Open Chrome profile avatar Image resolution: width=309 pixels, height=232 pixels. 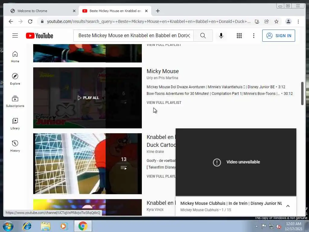(x=288, y=21)
